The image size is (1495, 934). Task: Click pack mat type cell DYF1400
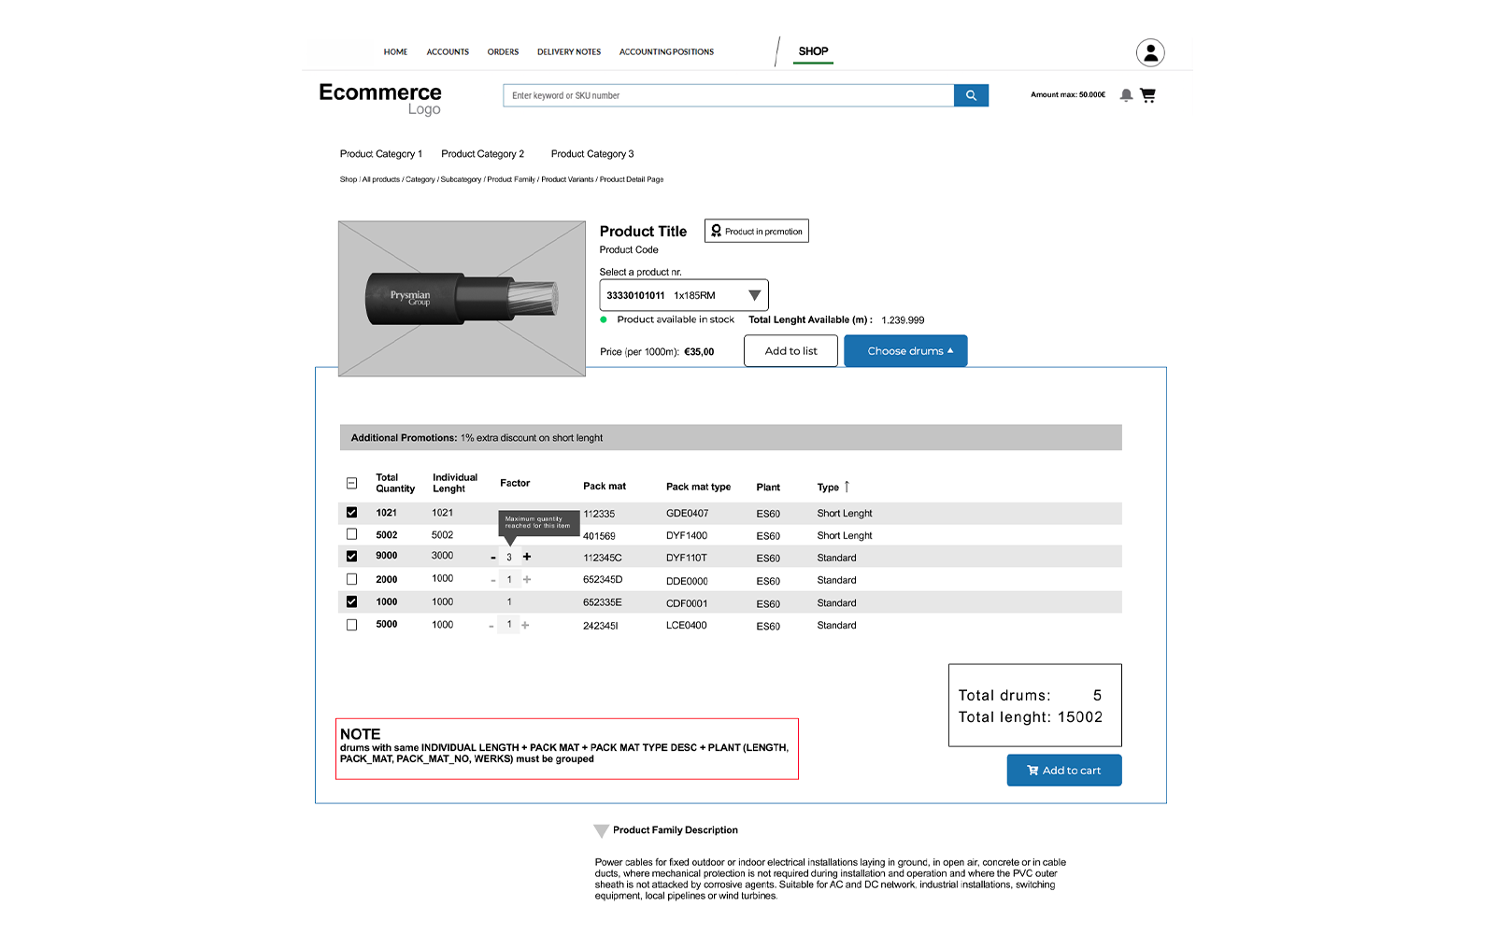point(687,536)
